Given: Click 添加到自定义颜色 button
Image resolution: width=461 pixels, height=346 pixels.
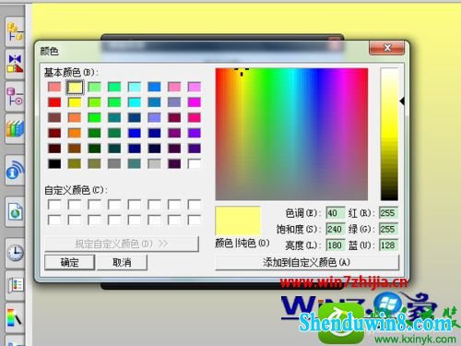Looking at the screenshot, I should tap(307, 262).
